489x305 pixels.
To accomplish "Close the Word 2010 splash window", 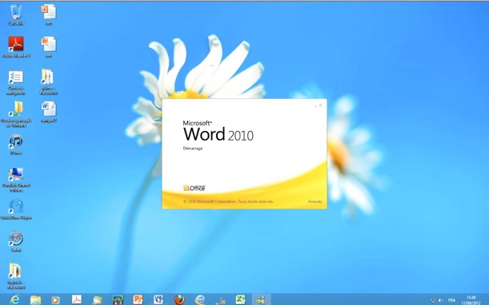I will point(320,105).
